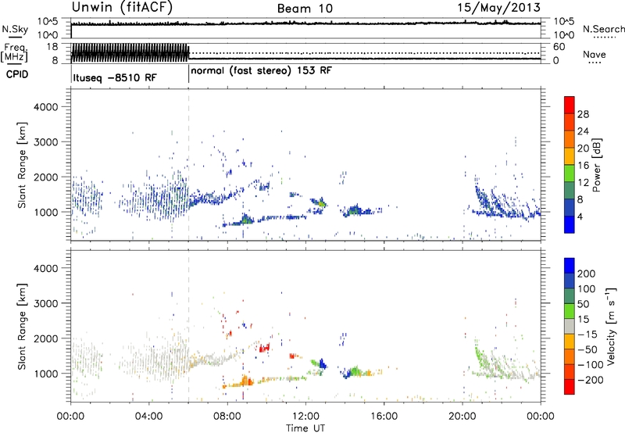Image resolution: width=625 pixels, height=433 pixels.
Task: Click the 'Freq. [MHz]' label
Action: click(15, 53)
